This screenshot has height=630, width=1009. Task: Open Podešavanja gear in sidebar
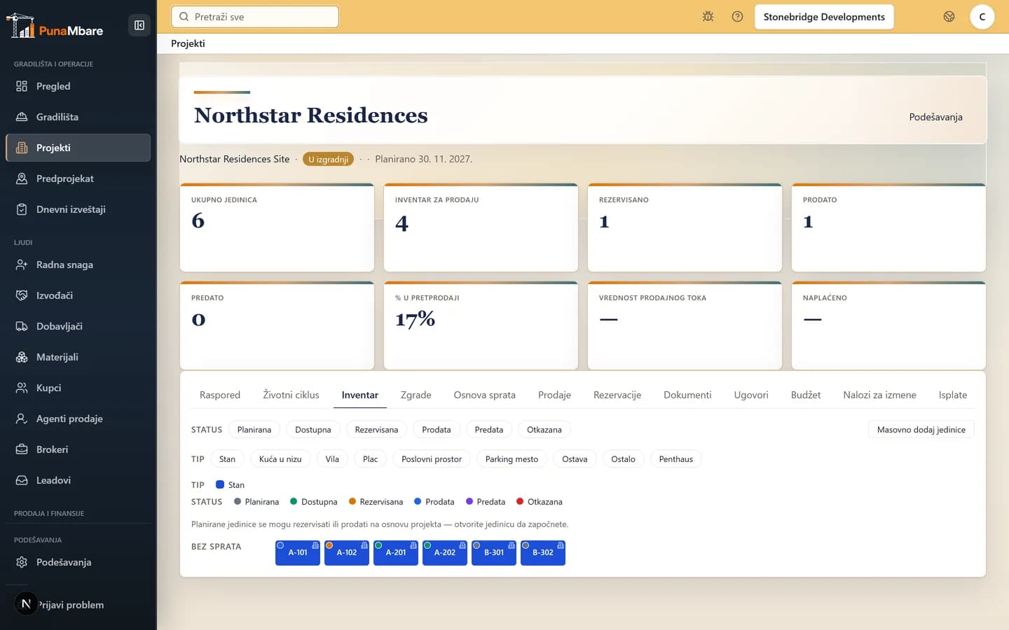click(x=78, y=562)
